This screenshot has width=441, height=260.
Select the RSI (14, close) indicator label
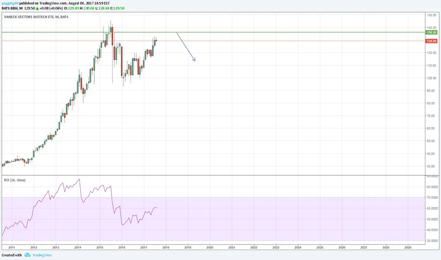pos(15,180)
